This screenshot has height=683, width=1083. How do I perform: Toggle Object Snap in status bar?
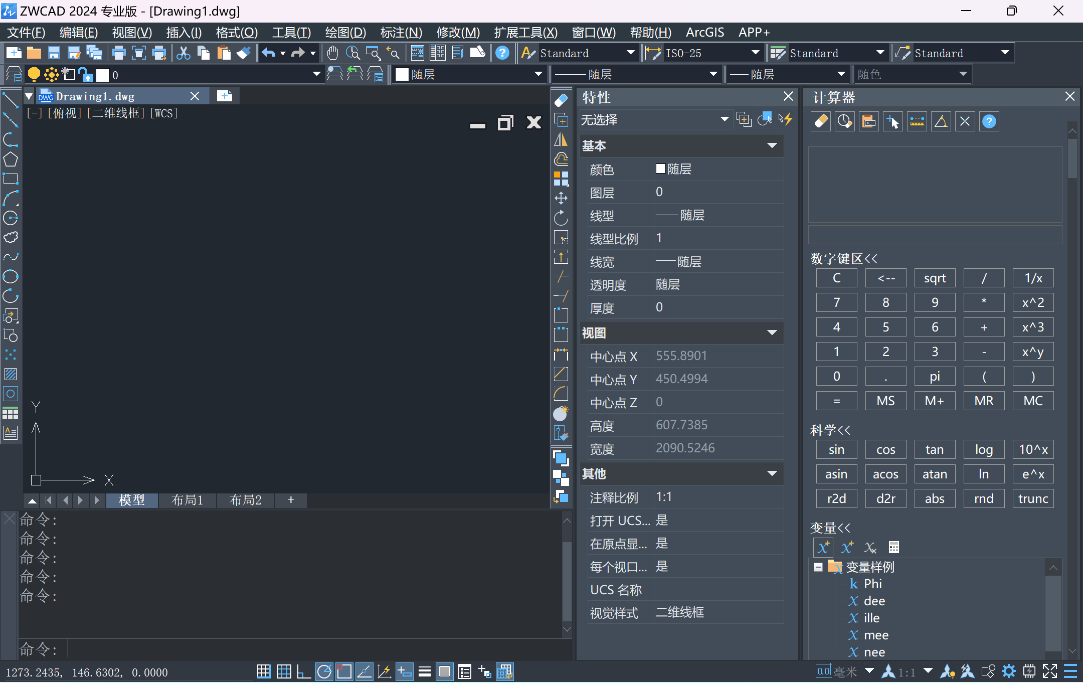pyautogui.click(x=344, y=671)
